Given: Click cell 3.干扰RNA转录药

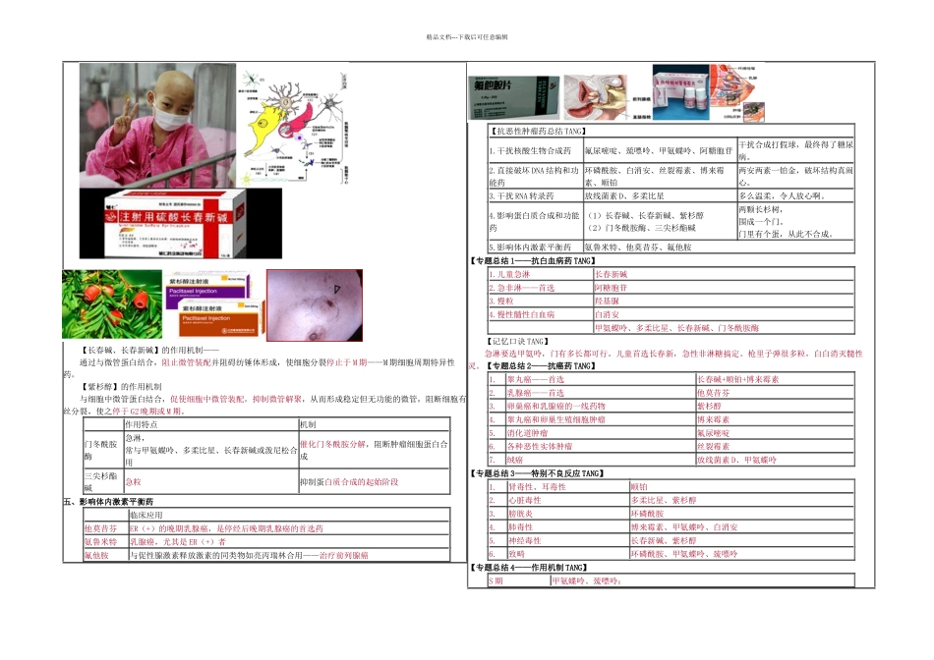Looking at the screenshot, I should tap(522, 195).
